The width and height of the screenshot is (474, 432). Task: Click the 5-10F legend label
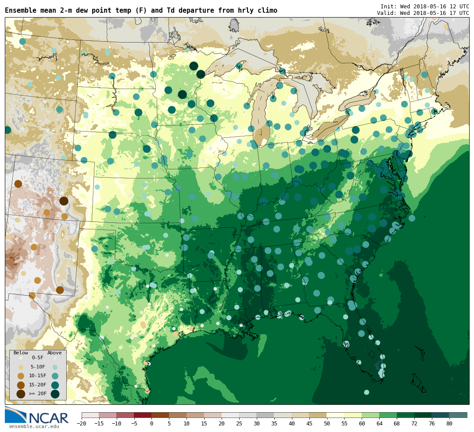click(x=38, y=367)
